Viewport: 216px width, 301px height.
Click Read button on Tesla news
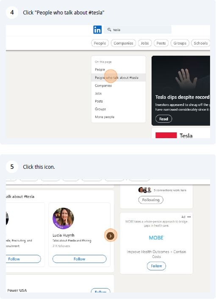163,119
